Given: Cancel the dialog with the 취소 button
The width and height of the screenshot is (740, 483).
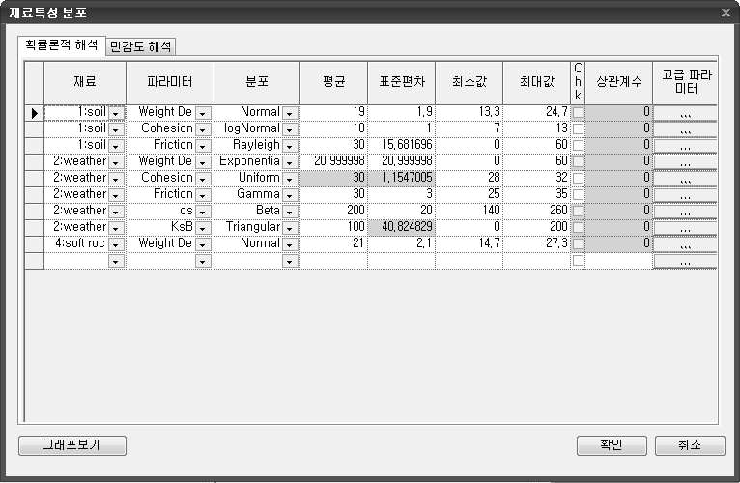Looking at the screenshot, I should coord(689,445).
